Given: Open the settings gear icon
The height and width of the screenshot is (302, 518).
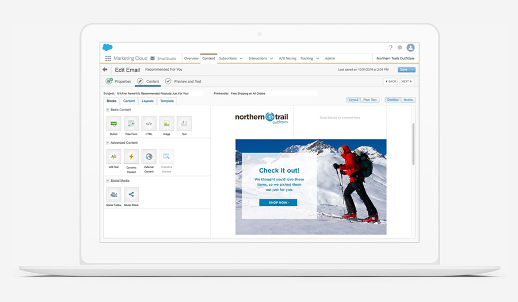Looking at the screenshot, I should tap(400, 48).
